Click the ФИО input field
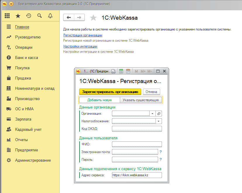Screen dimensions: 242x193 click(x=137, y=144)
